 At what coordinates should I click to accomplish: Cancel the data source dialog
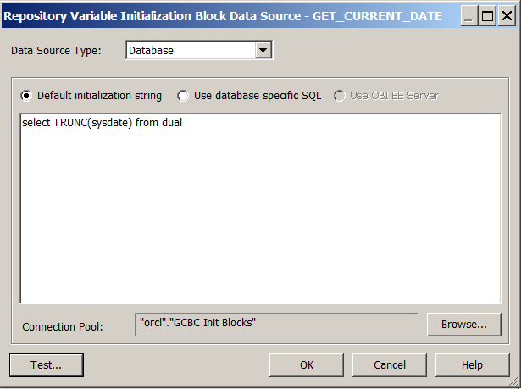pos(390,365)
